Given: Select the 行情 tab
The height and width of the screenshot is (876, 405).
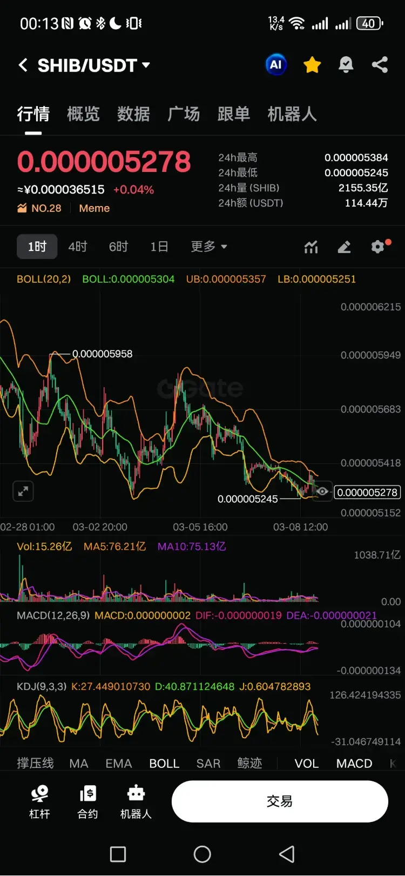Looking at the screenshot, I should pos(33,114).
